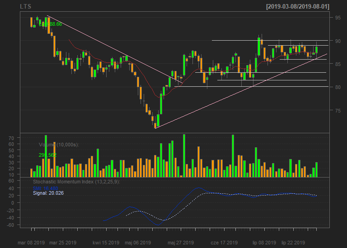This screenshot has height=248, width=347.
Task: Click the mar 08 2019 date label
Action: click(31, 243)
